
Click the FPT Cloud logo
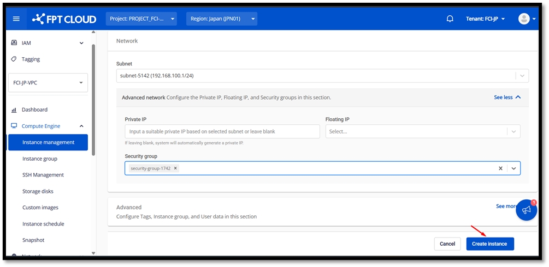click(x=64, y=19)
